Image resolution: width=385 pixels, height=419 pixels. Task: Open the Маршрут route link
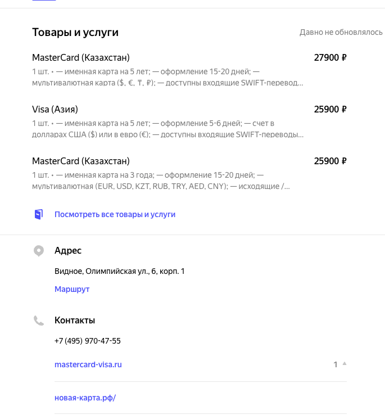click(72, 289)
